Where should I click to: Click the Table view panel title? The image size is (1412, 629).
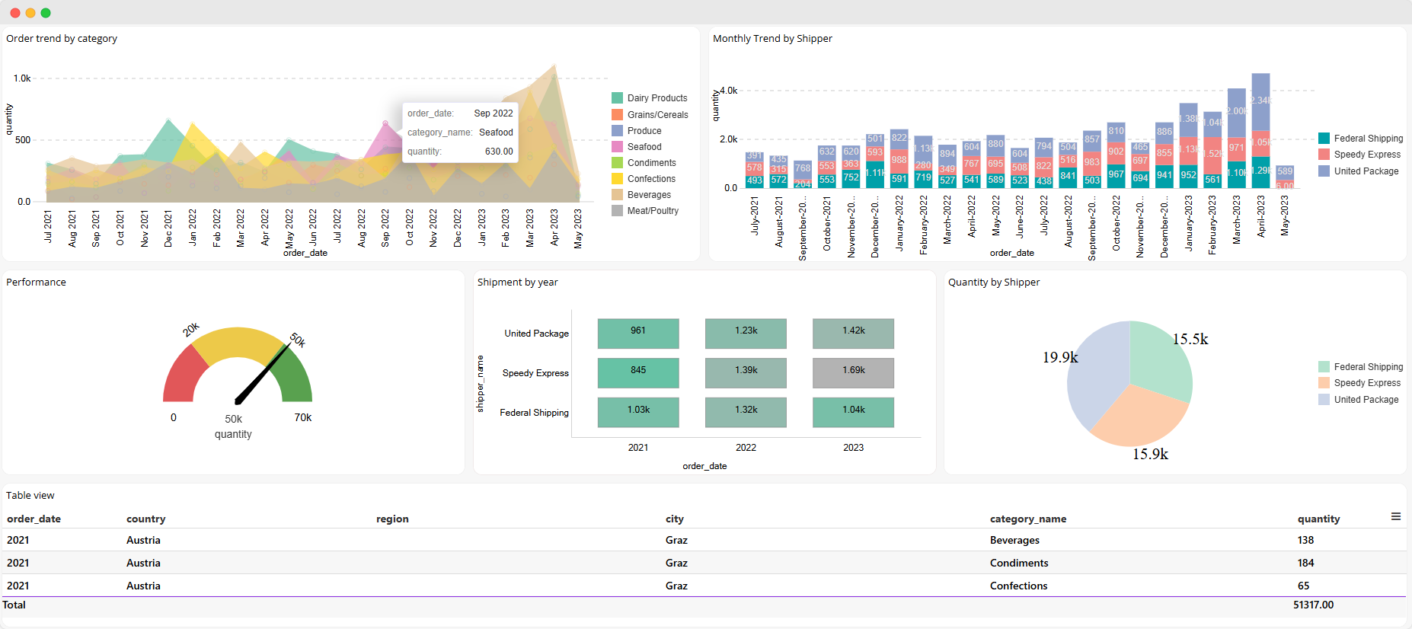[30, 496]
